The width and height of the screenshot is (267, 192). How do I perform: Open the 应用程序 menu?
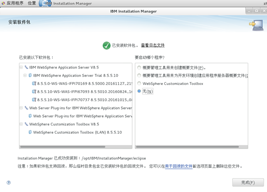pyautogui.click(x=15, y=3)
